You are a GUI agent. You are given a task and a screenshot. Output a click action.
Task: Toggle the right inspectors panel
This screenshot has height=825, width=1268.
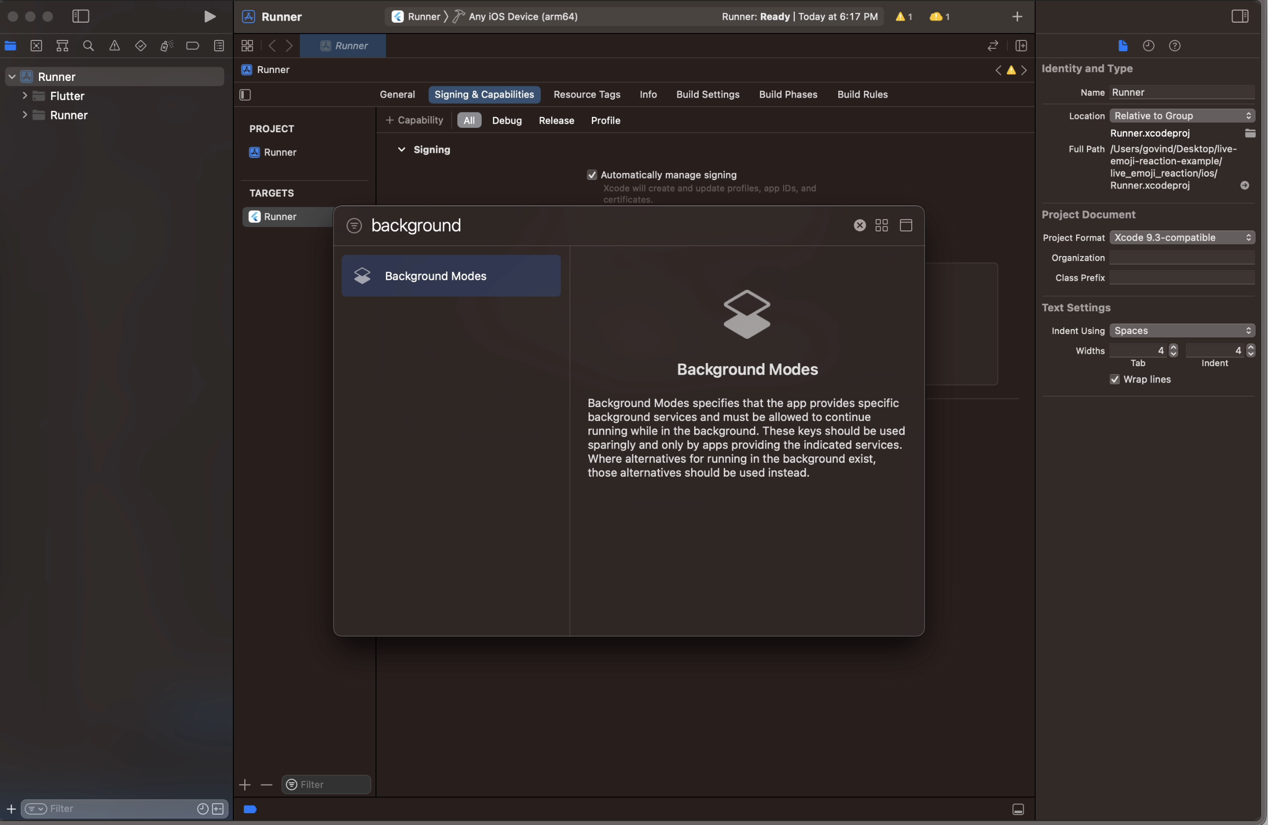(x=1239, y=16)
